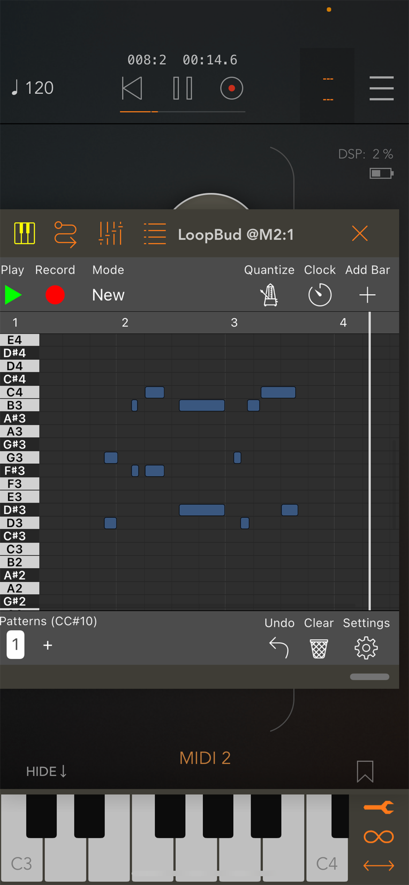The image size is (409, 885).
Task: Rewind to start with skip-back icon
Action: click(x=132, y=88)
